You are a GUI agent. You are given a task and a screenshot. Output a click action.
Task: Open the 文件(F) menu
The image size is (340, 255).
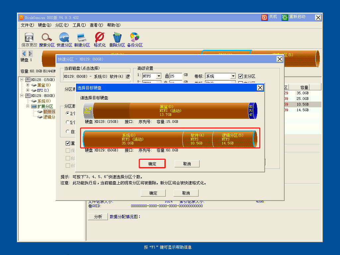[x=27, y=25]
